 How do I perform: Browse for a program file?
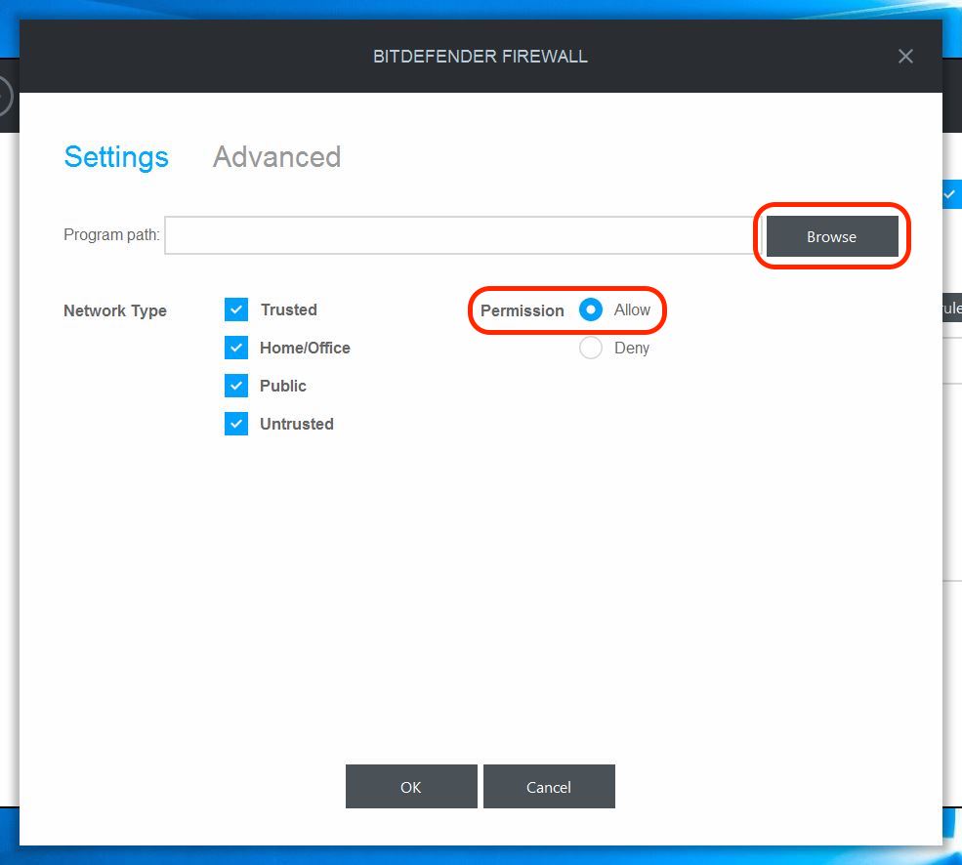832,236
